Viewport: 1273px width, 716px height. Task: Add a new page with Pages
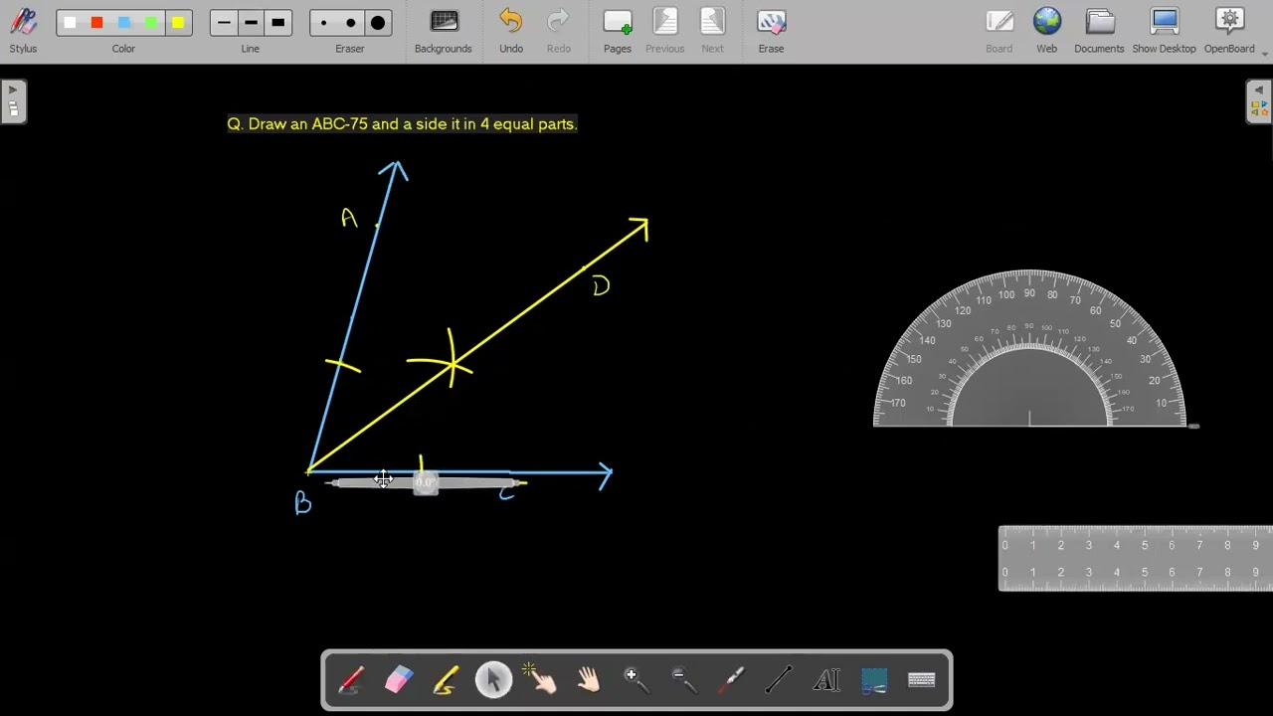(618, 31)
